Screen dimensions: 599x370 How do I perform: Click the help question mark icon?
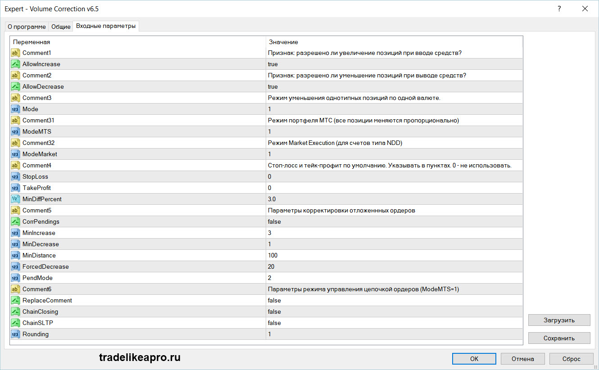coord(559,9)
